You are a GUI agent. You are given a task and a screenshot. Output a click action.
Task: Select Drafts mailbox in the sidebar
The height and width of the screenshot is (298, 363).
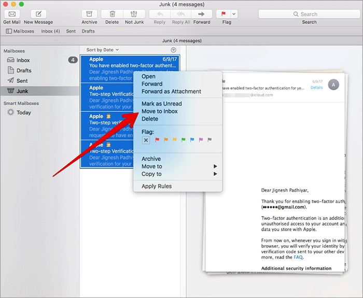[x=40, y=70]
